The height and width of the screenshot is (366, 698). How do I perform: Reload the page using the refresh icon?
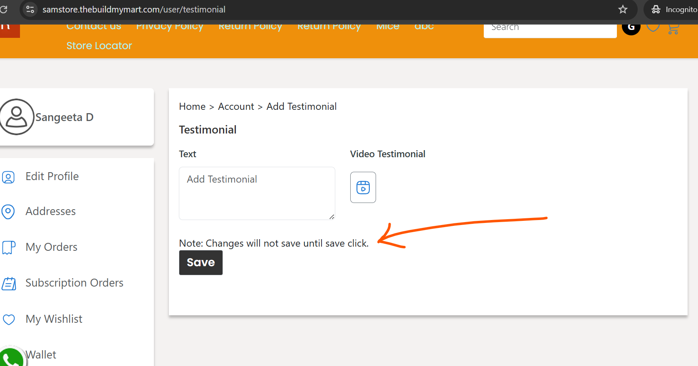(4, 9)
